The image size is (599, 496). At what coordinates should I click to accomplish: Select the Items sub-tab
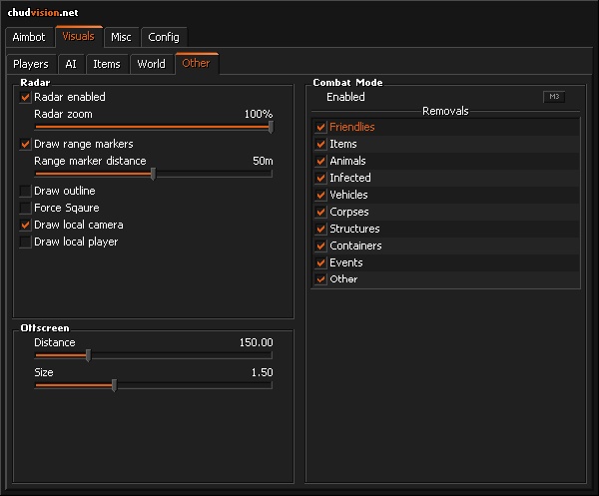(107, 64)
